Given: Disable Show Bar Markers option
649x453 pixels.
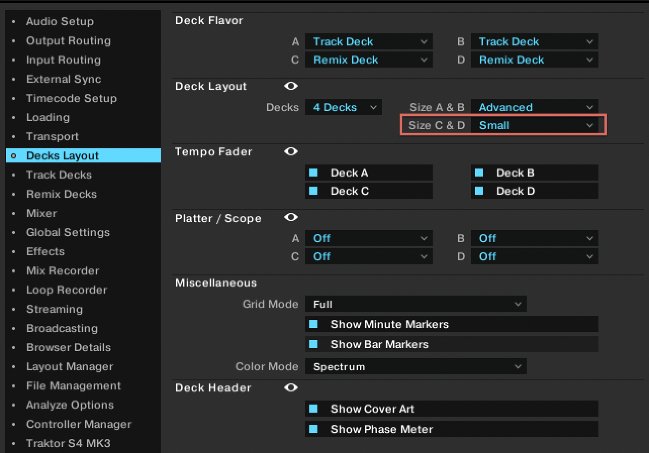Looking at the screenshot, I should coord(313,345).
